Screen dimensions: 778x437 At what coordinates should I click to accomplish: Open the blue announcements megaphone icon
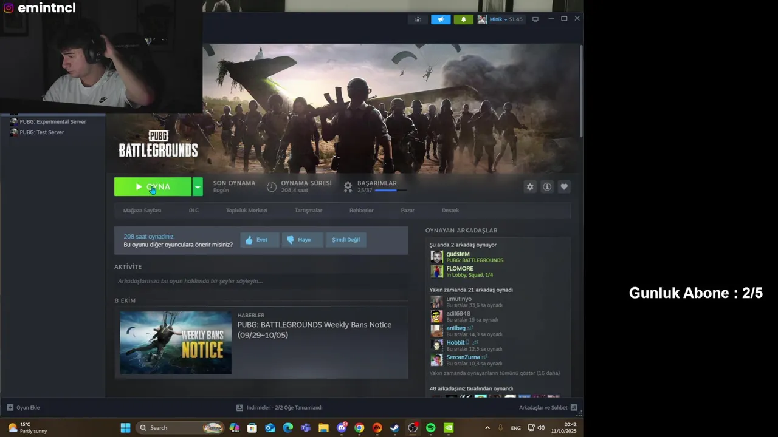click(x=441, y=19)
